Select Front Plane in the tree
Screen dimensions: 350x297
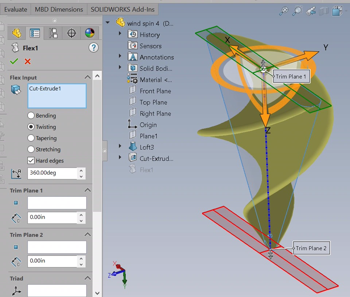pos(155,91)
